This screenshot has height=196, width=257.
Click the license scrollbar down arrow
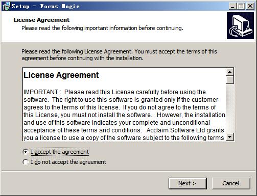click(x=230, y=137)
